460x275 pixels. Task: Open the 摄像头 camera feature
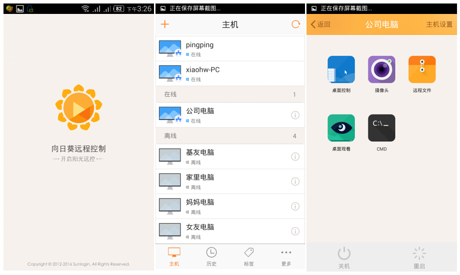(x=382, y=69)
